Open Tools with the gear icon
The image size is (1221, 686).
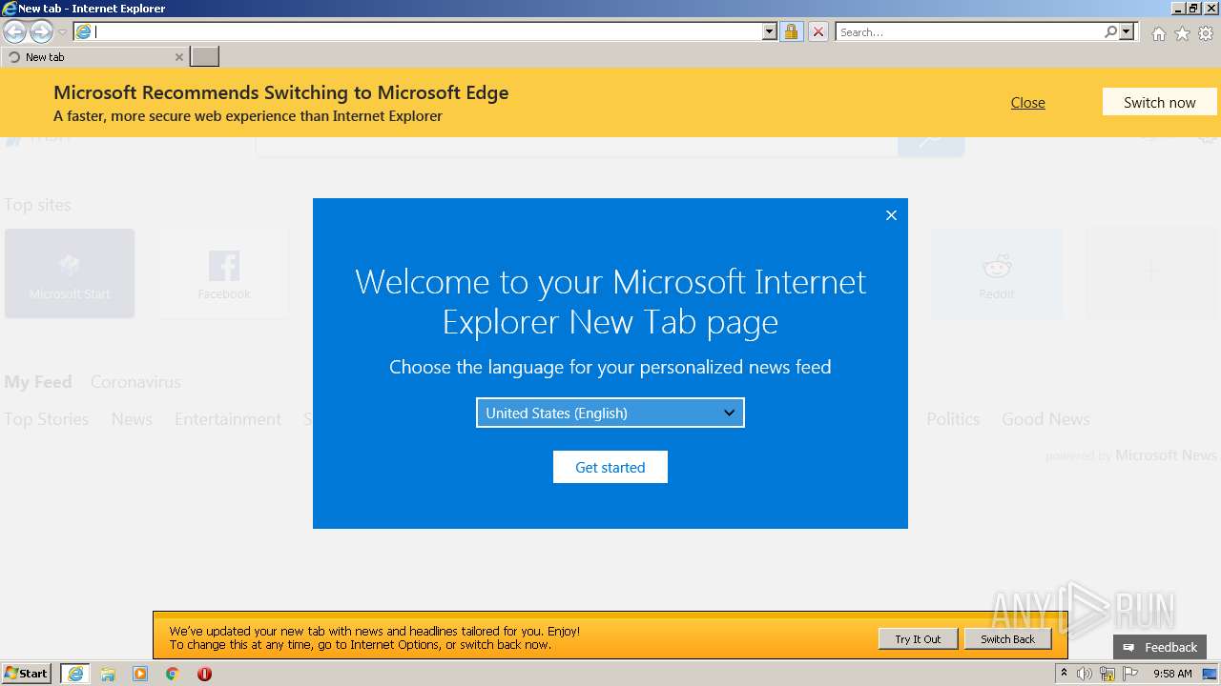(1206, 33)
